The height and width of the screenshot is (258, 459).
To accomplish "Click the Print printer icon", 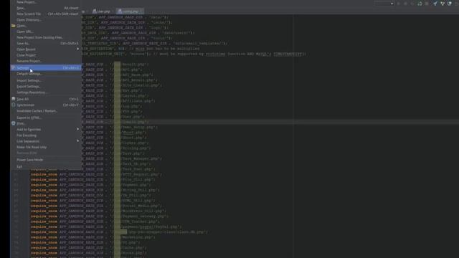I will point(14,123).
